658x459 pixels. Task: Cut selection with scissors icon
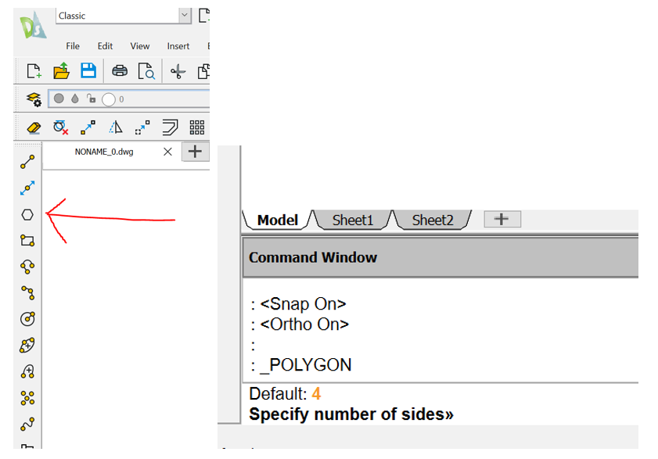[178, 71]
